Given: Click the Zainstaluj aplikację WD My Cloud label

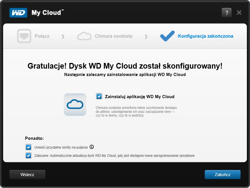Looking at the screenshot, I should [x=140, y=97].
